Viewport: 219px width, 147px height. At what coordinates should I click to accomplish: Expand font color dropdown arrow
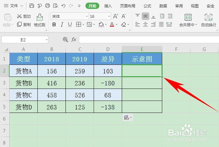(x=116, y=24)
